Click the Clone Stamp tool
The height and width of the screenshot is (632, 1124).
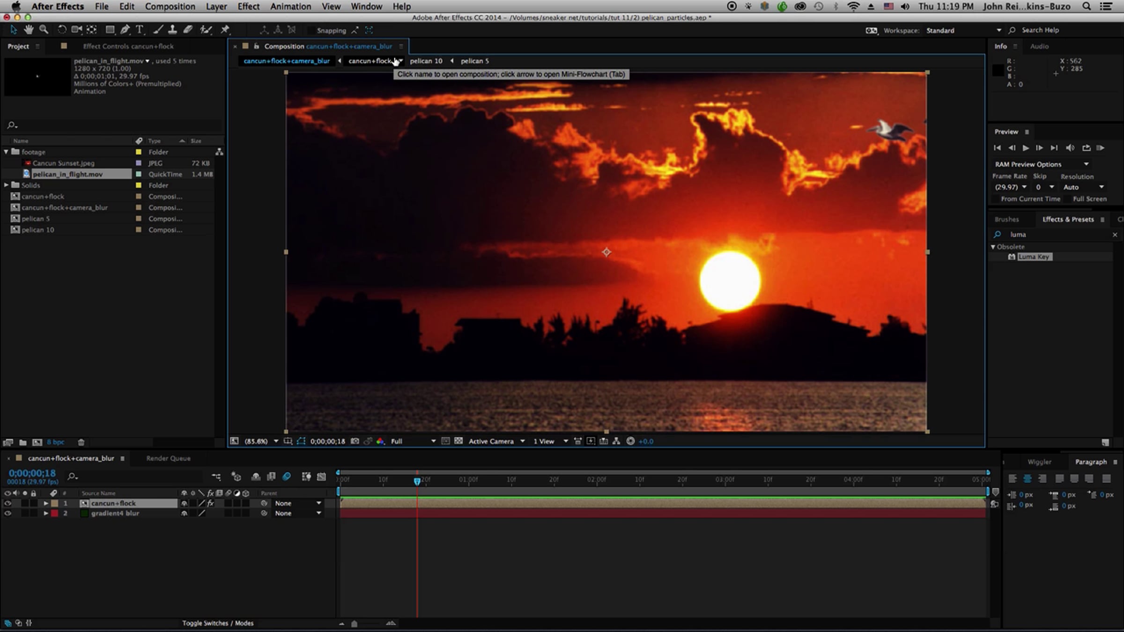point(172,30)
